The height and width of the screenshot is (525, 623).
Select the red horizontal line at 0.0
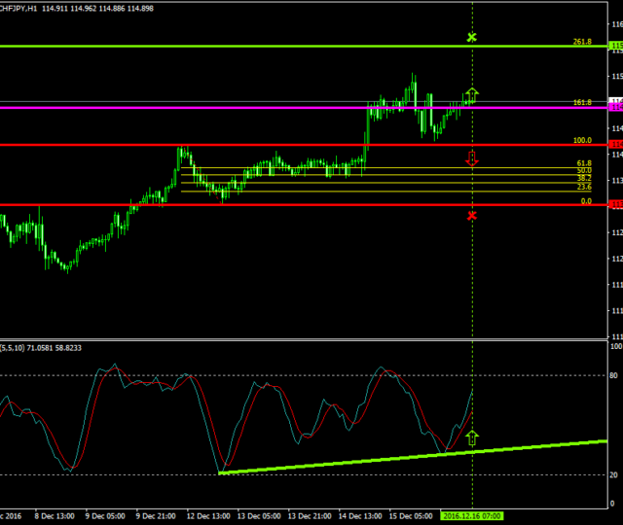(292, 204)
